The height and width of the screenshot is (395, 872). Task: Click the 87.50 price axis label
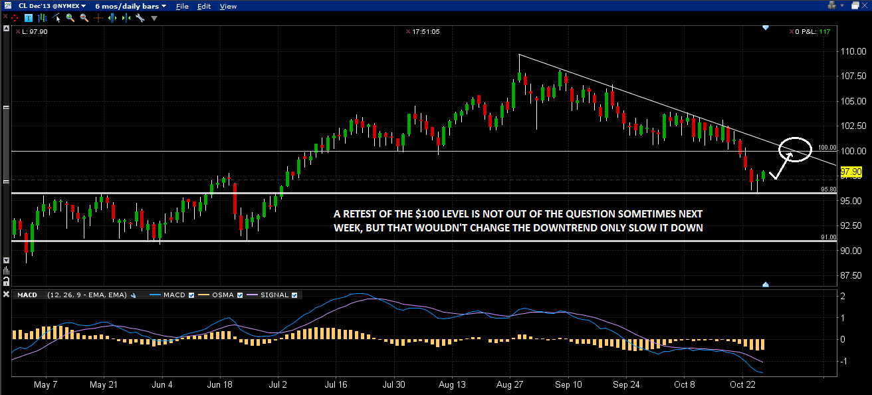[852, 275]
